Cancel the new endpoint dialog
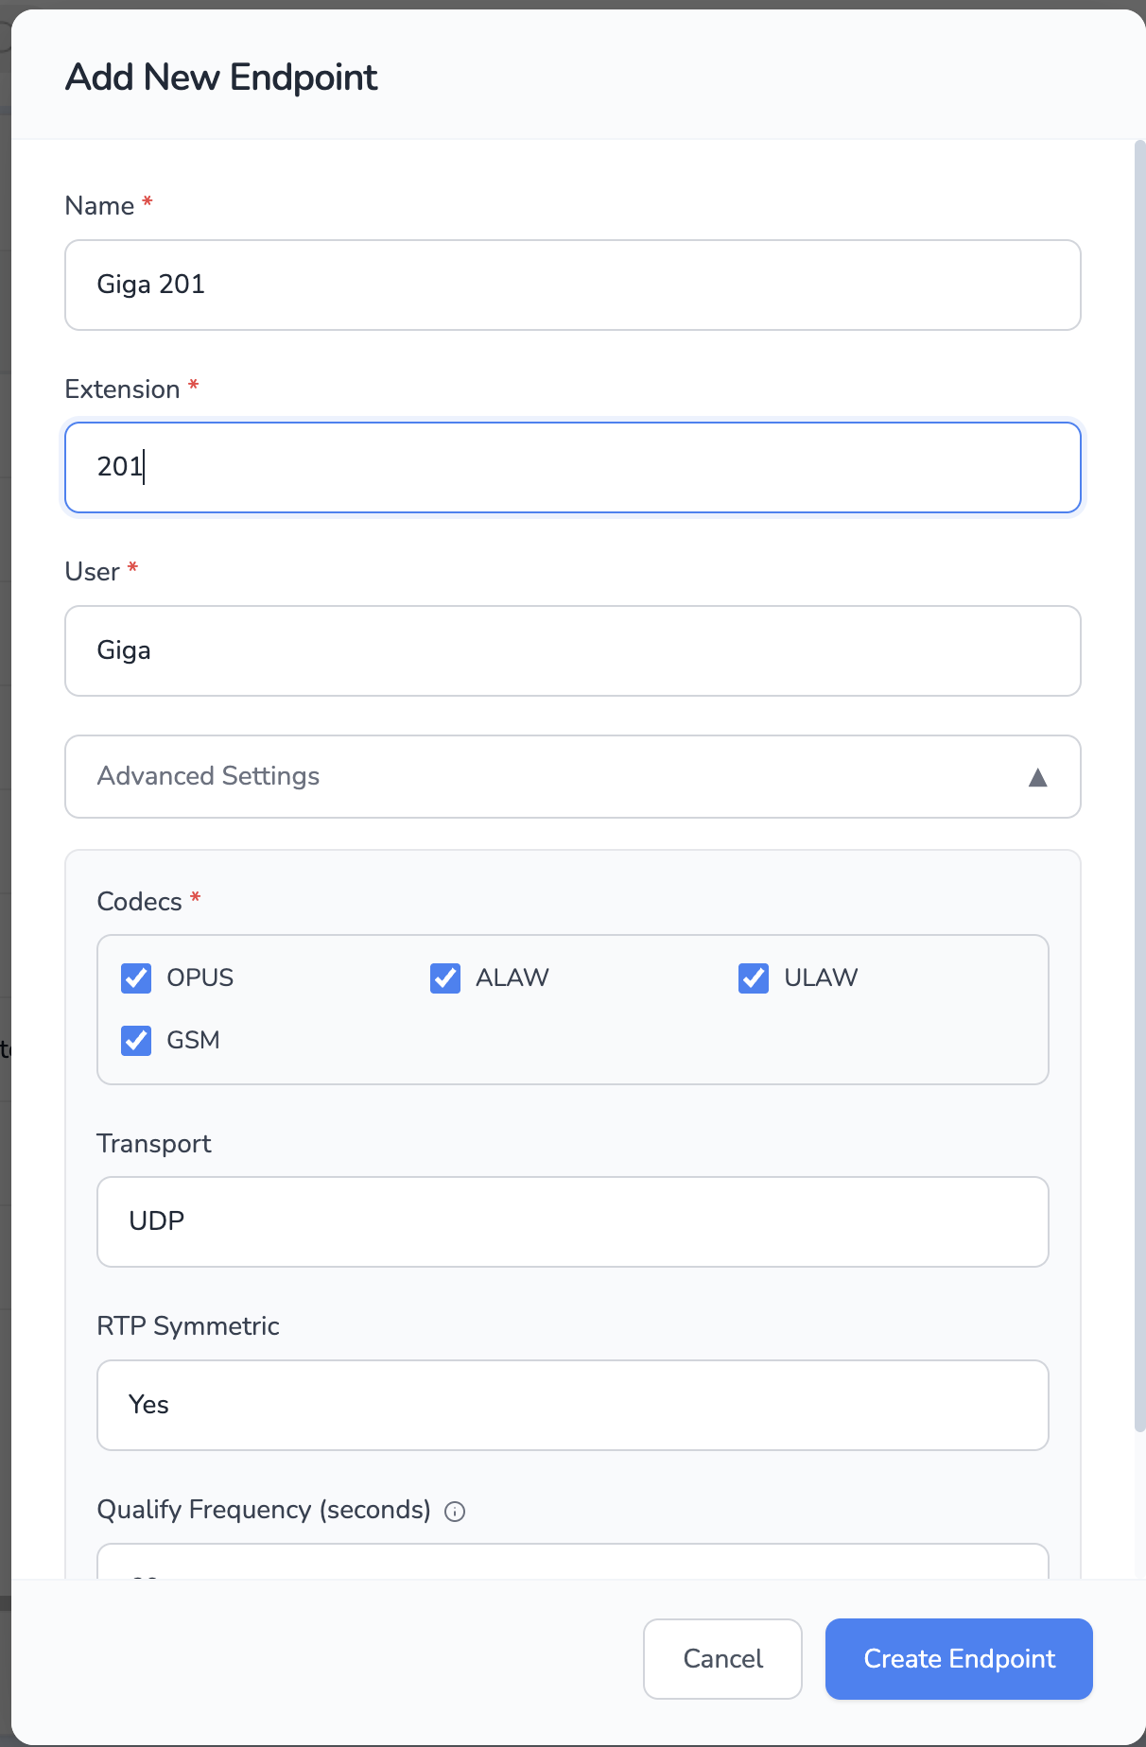The height and width of the screenshot is (1747, 1146). click(x=722, y=1659)
